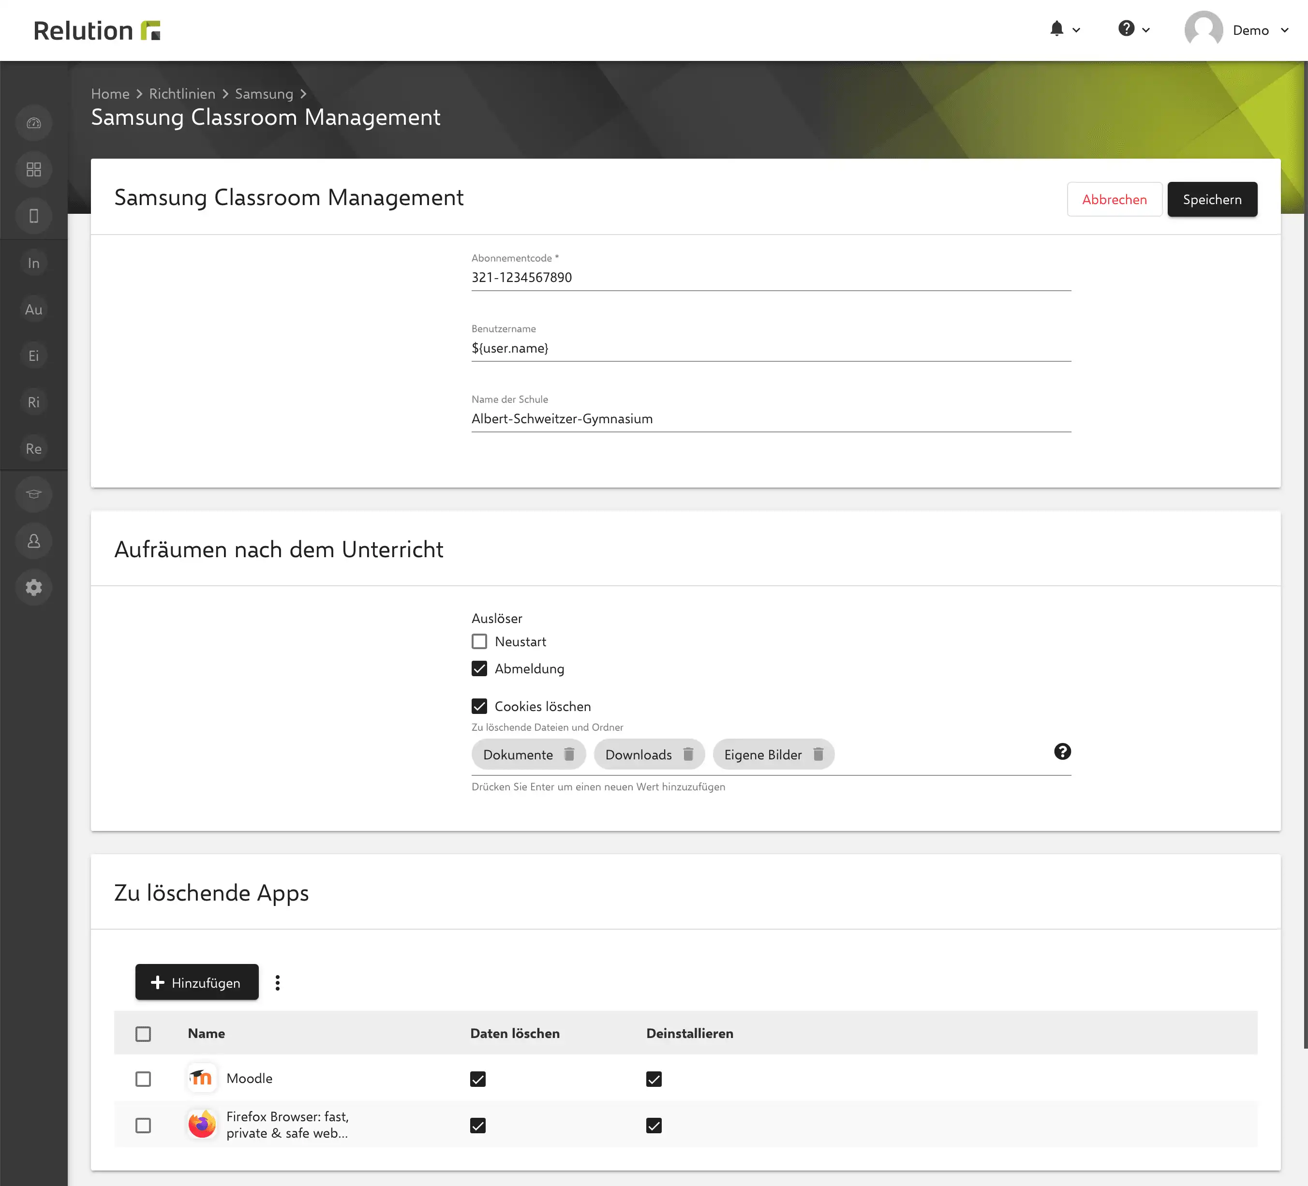This screenshot has width=1308, height=1186.
Task: Click the Daten löschen column header
Action: click(515, 1034)
